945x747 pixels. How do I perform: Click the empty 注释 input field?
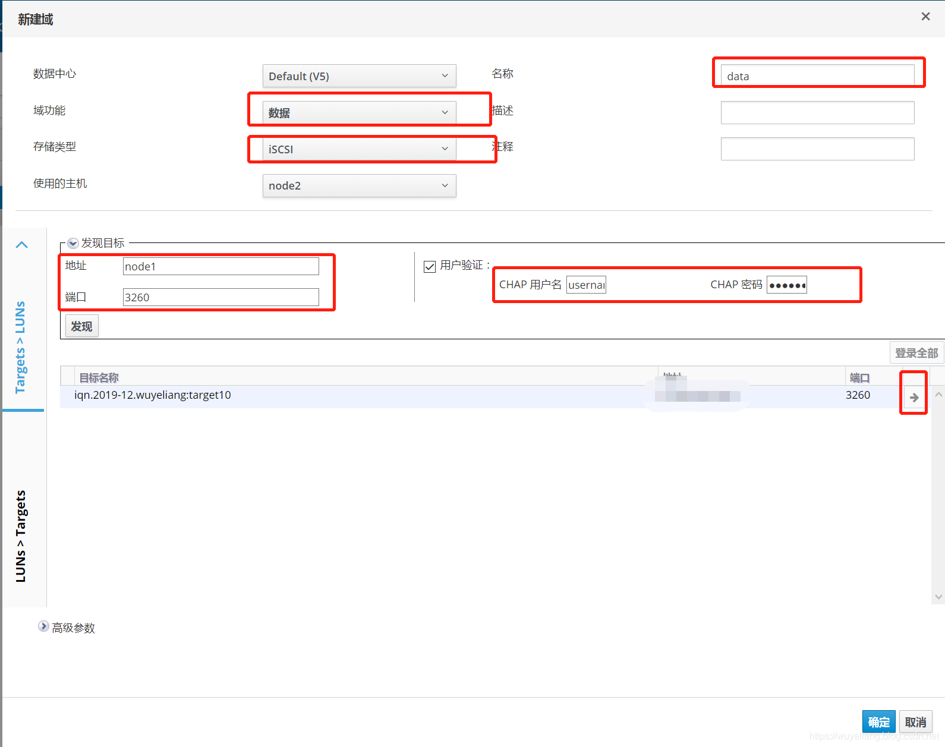[x=817, y=149]
